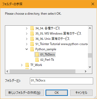Click the folder icon of 34_34. 各種サービス
Image resolution: width=97 pixels, height=99 pixels.
click(32, 28)
